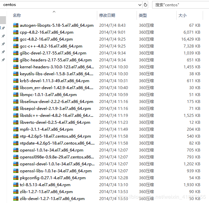Refresh the centos folder view

click(146, 5)
